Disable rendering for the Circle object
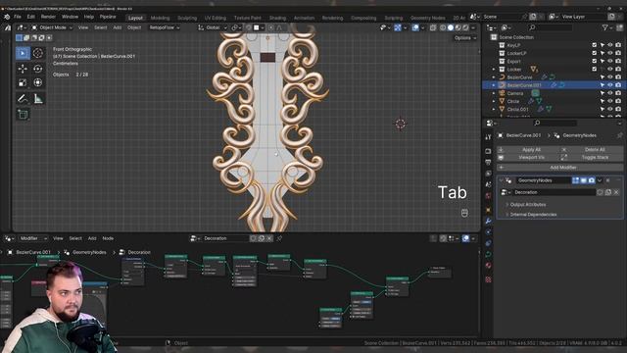 tap(618, 101)
